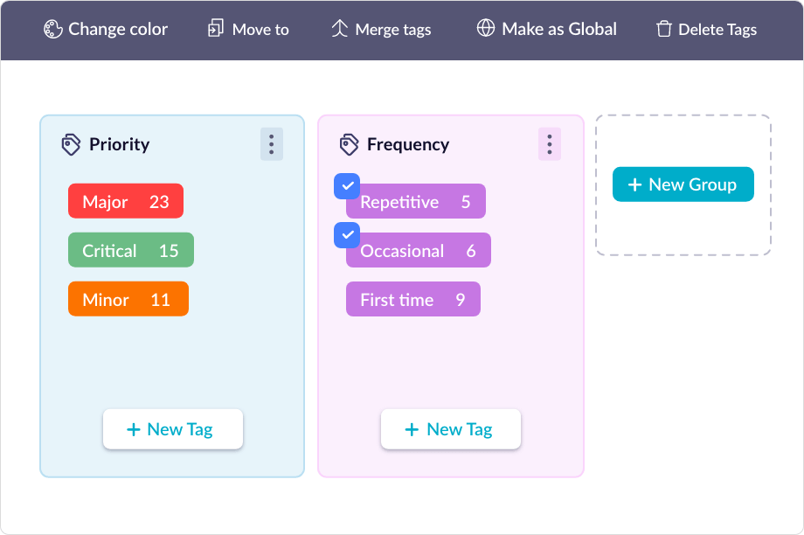Click New Tag under the Priority group

click(172, 428)
